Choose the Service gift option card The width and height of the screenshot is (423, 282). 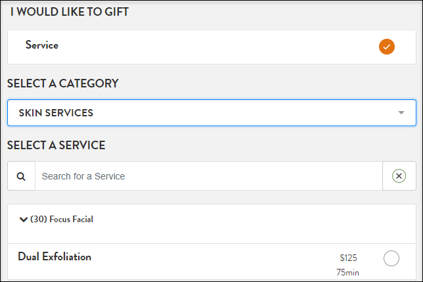pyautogui.click(x=212, y=47)
